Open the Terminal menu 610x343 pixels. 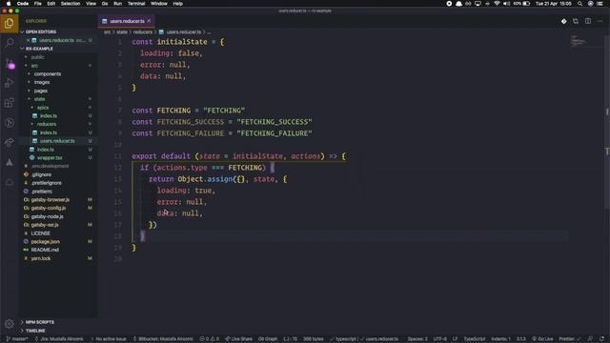point(136,4)
